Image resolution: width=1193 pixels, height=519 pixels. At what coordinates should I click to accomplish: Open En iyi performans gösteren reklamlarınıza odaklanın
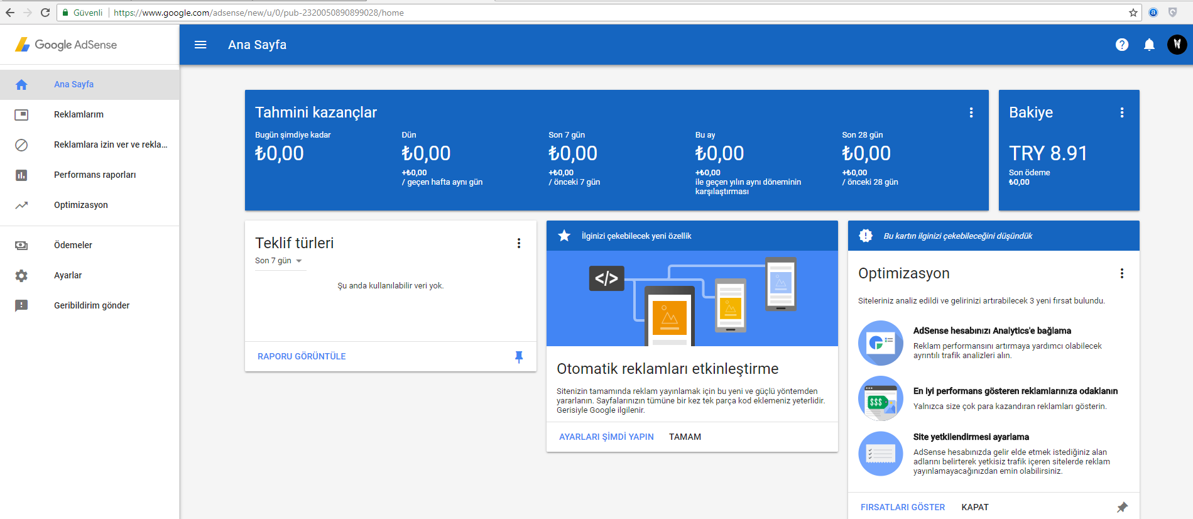click(1015, 391)
